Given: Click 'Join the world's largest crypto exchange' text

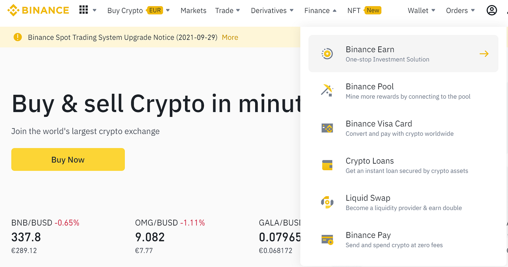Looking at the screenshot, I should (x=85, y=131).
